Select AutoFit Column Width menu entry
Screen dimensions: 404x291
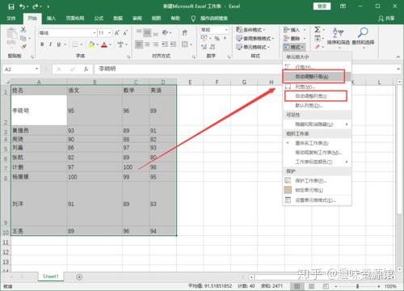pyautogui.click(x=316, y=96)
